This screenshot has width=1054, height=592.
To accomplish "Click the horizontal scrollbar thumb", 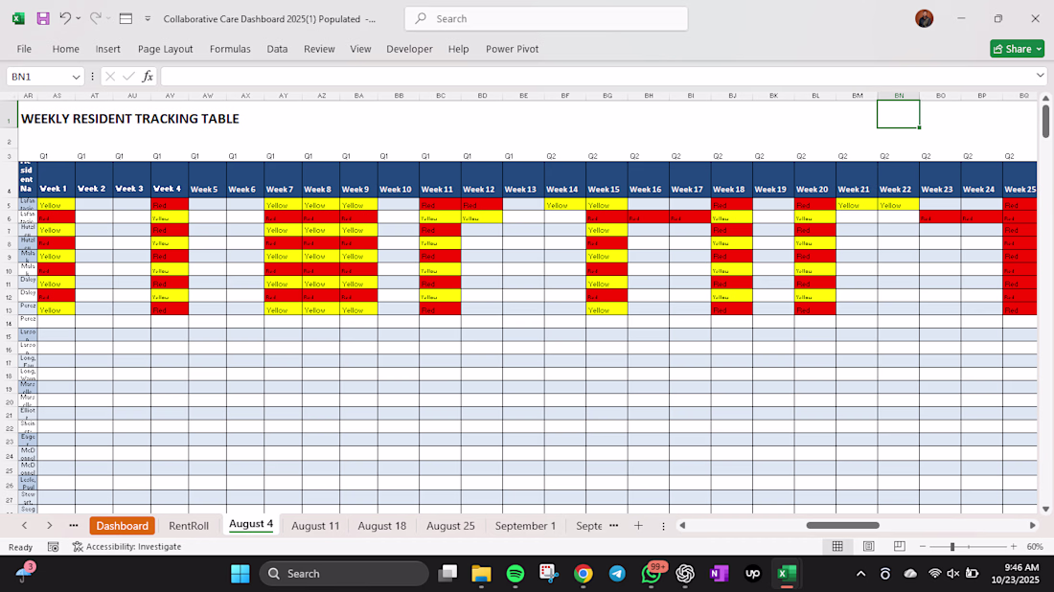I will pyautogui.click(x=842, y=526).
